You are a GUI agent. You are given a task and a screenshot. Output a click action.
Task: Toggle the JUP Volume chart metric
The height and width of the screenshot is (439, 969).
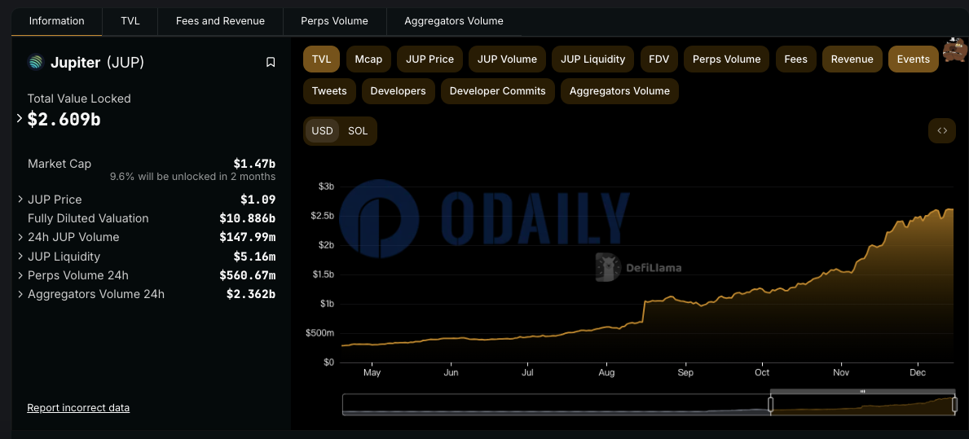(x=507, y=59)
